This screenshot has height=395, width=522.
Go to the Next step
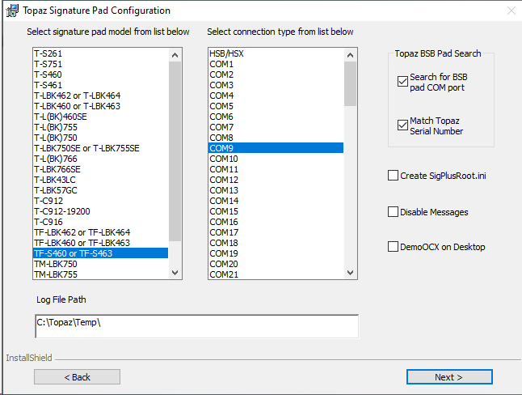pyautogui.click(x=449, y=377)
